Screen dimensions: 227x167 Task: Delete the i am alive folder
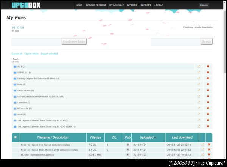(208, 102)
